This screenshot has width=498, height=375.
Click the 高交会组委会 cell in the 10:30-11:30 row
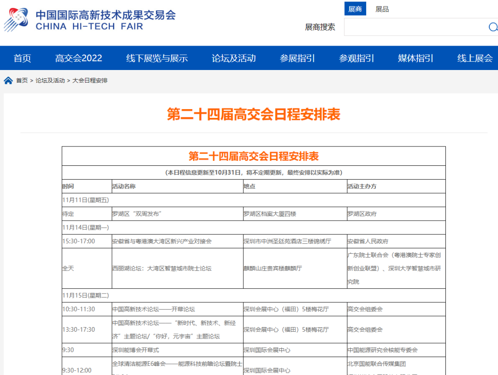(x=396, y=309)
